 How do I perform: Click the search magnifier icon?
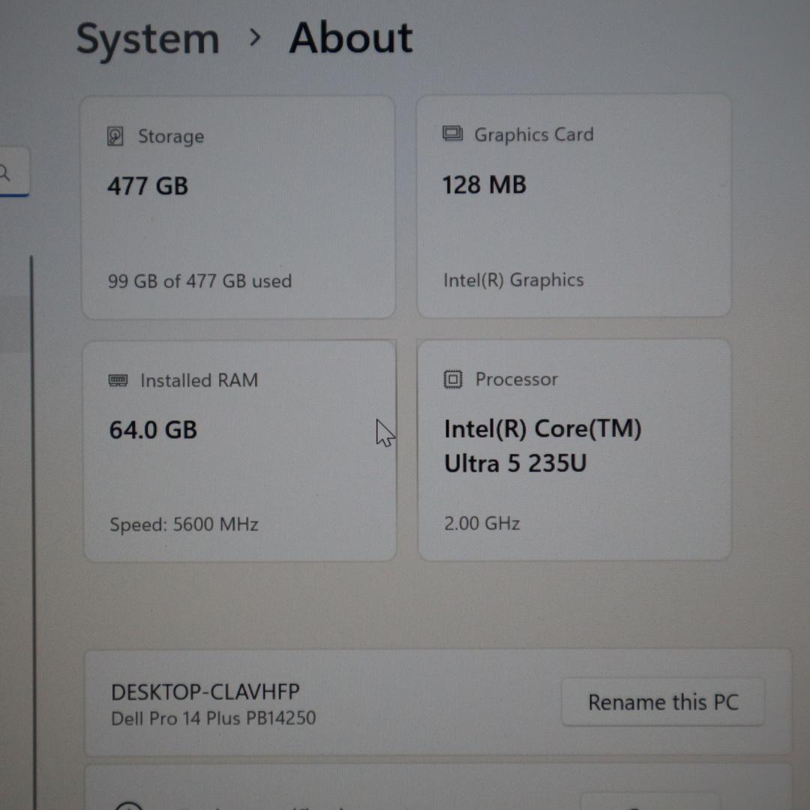(x=4, y=173)
